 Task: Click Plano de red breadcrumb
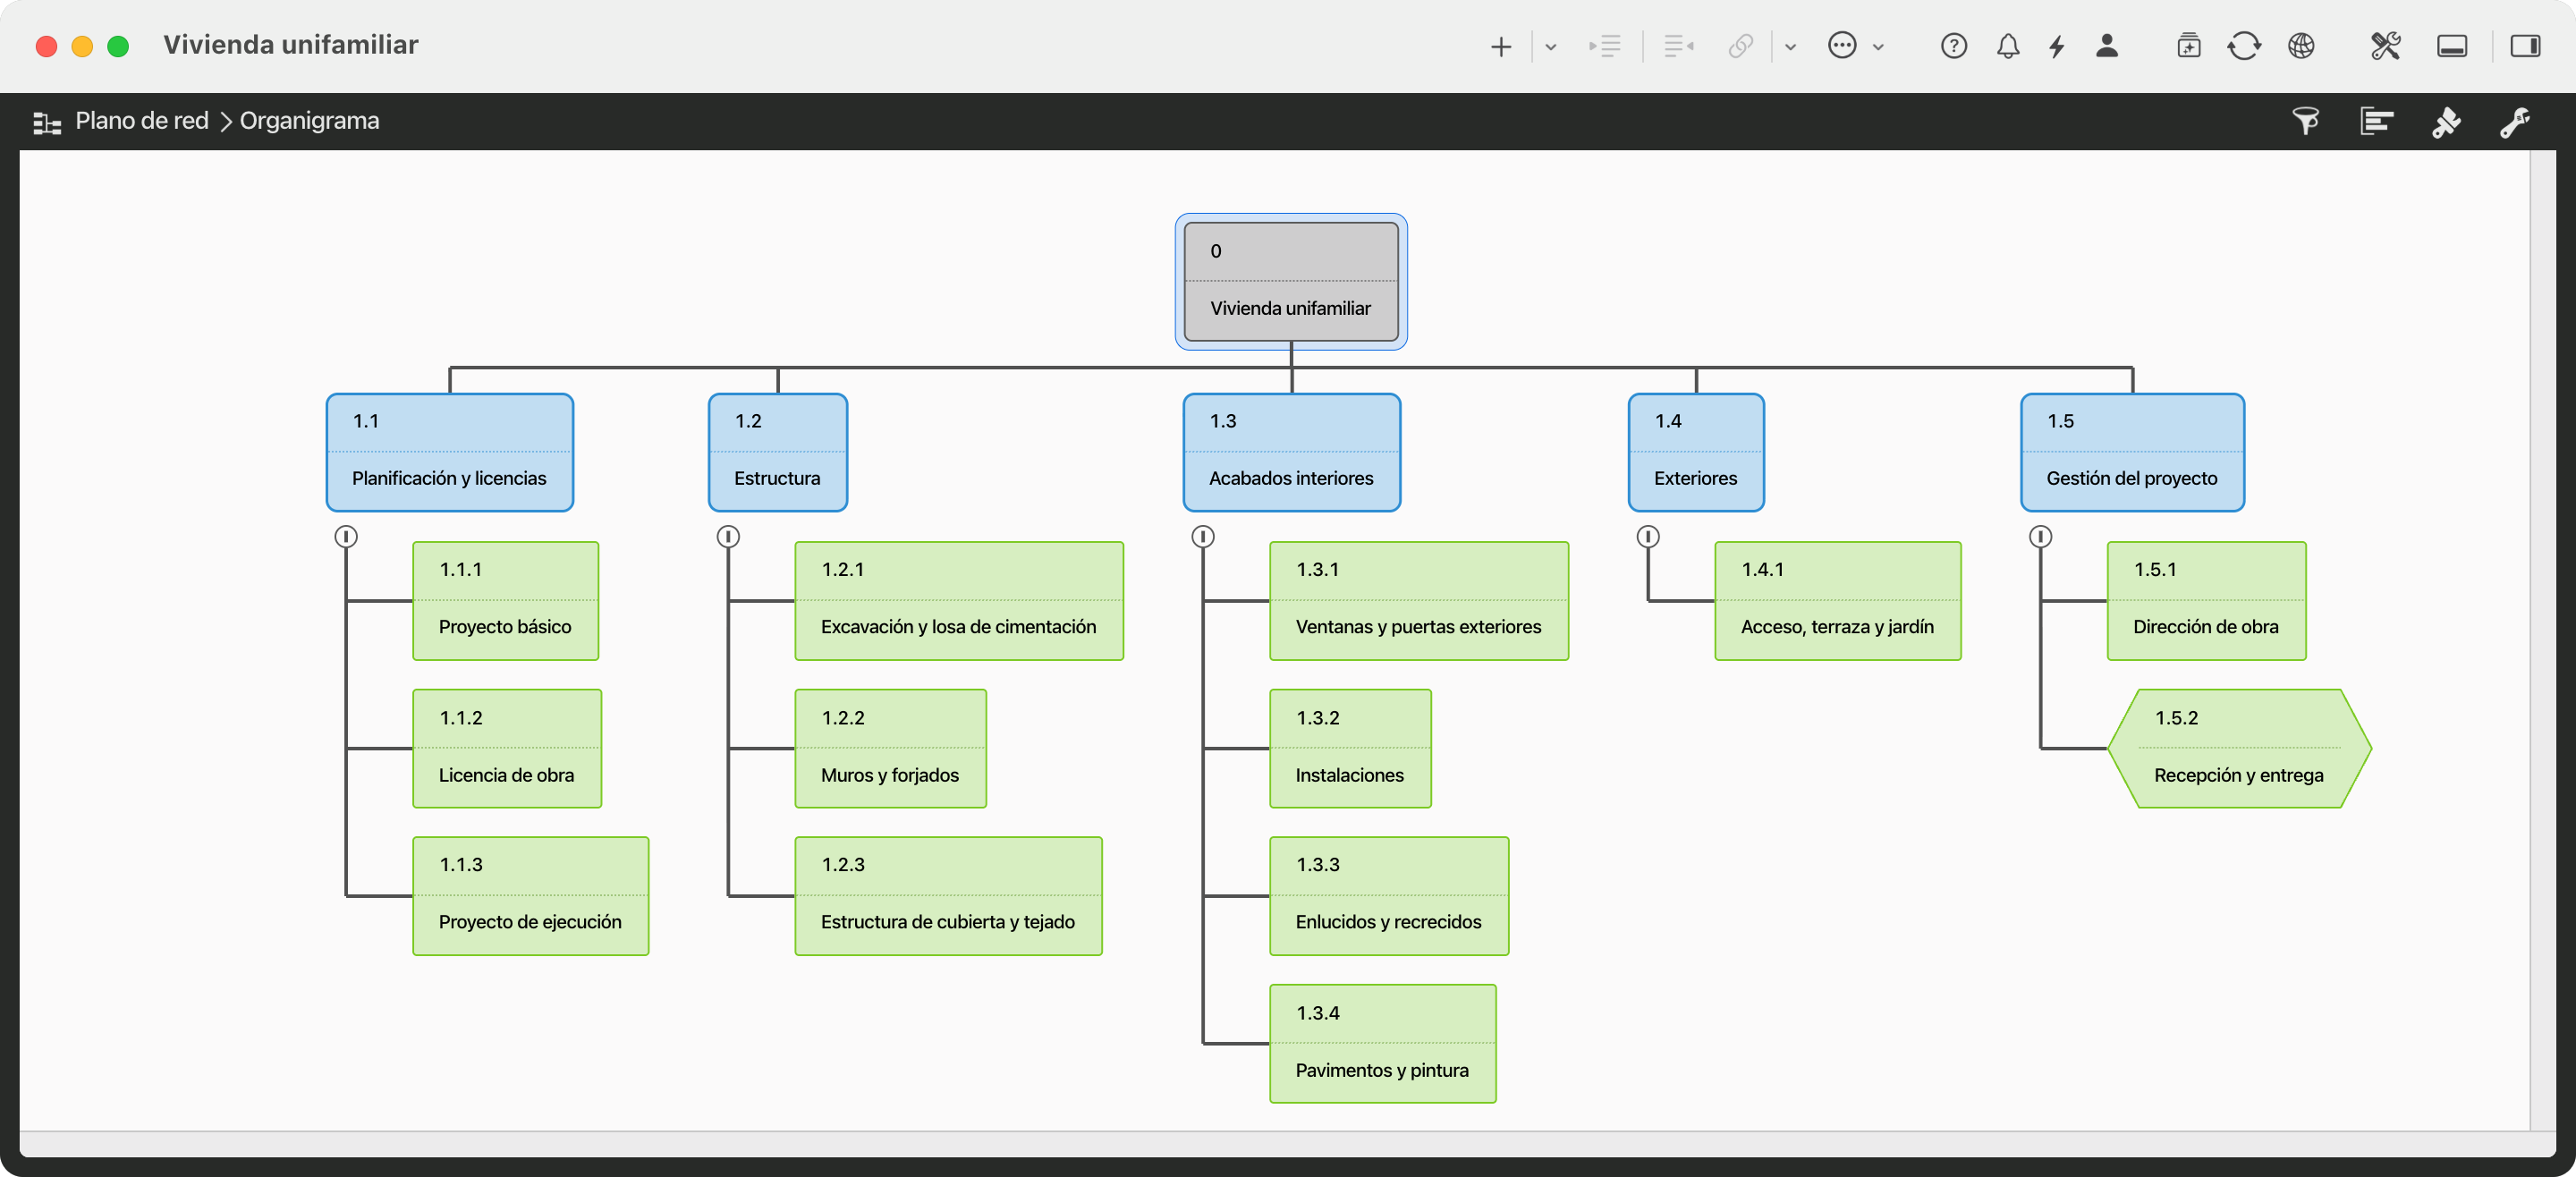142,121
